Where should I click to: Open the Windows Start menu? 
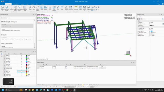click(x=3, y=90)
